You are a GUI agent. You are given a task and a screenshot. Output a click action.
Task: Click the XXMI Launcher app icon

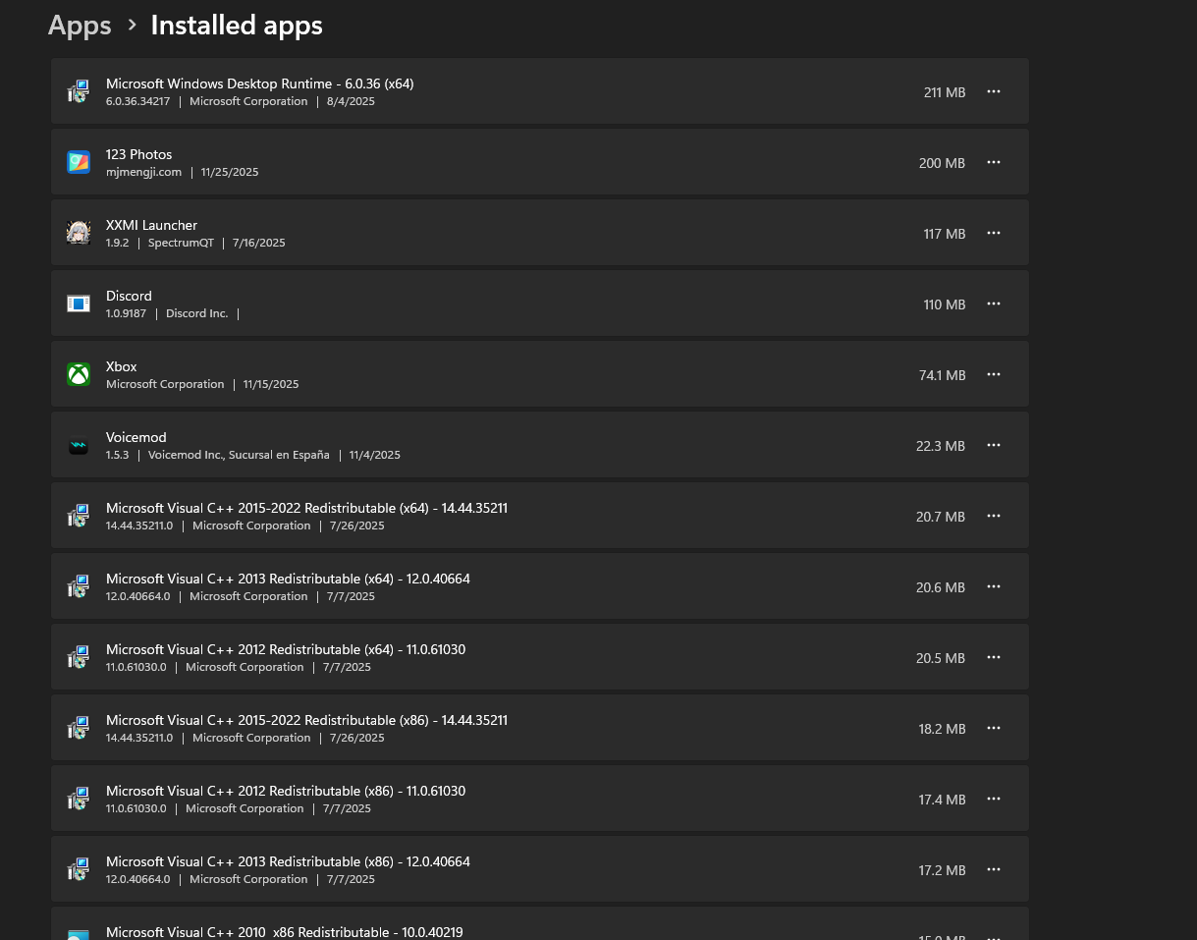click(x=79, y=233)
